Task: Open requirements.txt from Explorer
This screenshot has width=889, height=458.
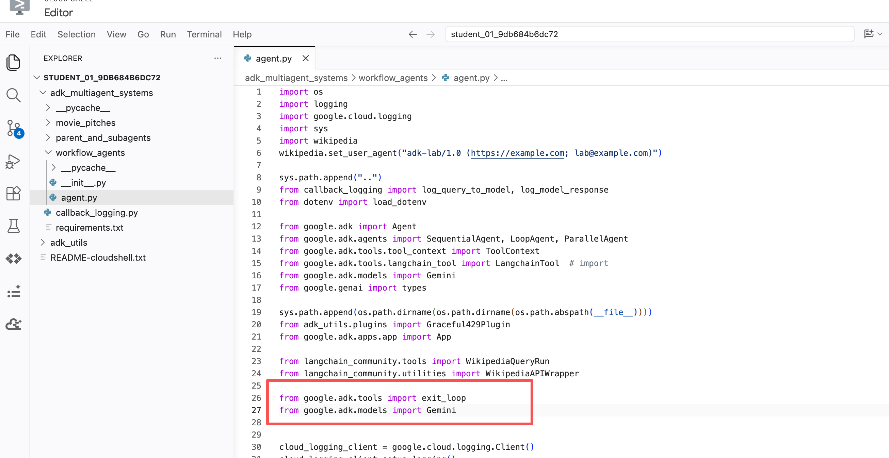Action: [x=90, y=227]
